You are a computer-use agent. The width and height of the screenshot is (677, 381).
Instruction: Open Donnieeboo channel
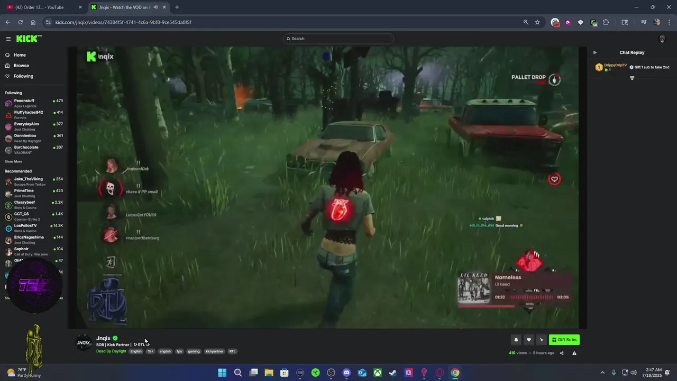[34, 138]
